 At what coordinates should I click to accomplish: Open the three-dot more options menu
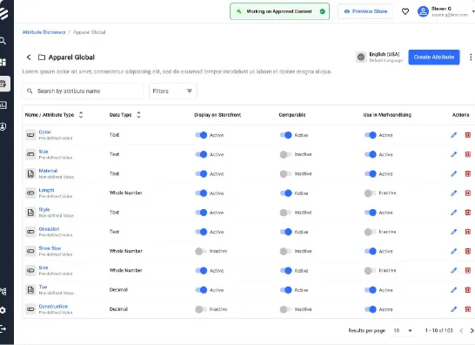[x=471, y=57]
